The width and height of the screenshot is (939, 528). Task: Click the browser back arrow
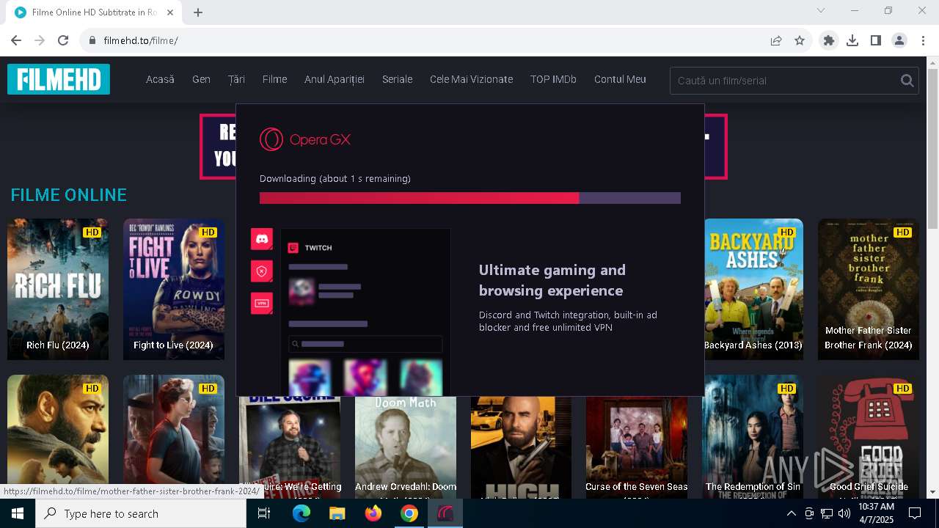(x=16, y=40)
